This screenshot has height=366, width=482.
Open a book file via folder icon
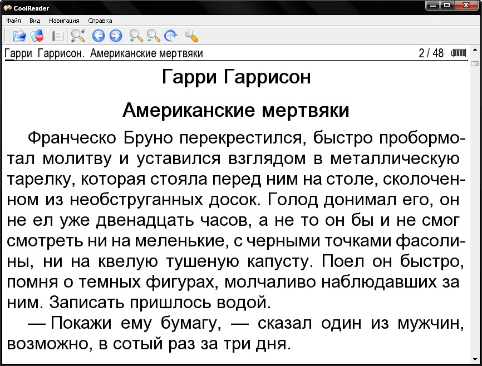(19, 36)
